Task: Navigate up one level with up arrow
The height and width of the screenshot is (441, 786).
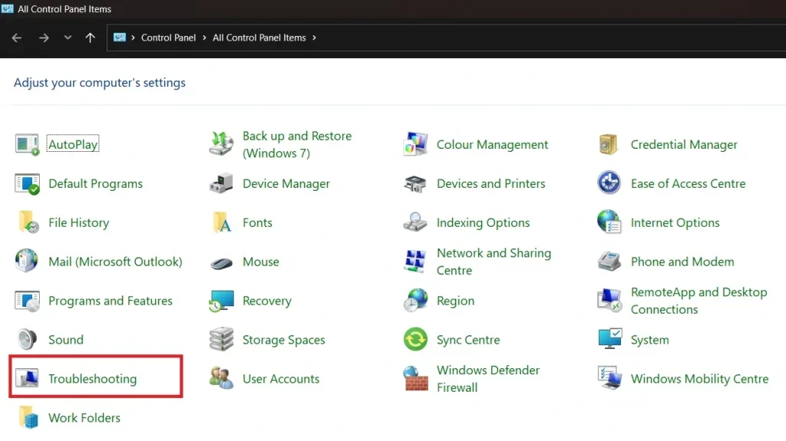Action: pyautogui.click(x=91, y=38)
